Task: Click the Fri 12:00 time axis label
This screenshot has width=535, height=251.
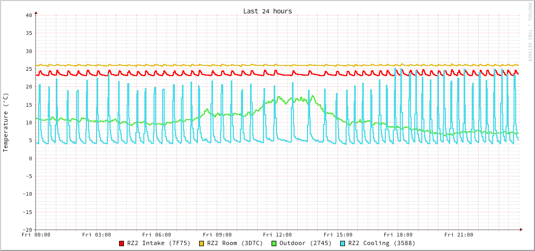Action: [277, 234]
